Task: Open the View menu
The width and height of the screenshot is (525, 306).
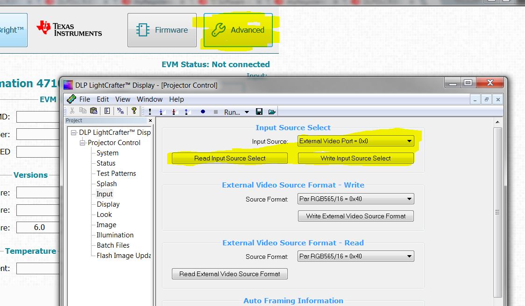Action: 122,99
